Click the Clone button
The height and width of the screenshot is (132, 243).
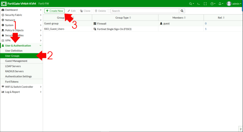click(x=85, y=11)
